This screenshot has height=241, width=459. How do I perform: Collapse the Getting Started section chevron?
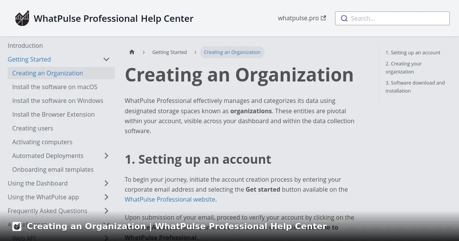106,59
